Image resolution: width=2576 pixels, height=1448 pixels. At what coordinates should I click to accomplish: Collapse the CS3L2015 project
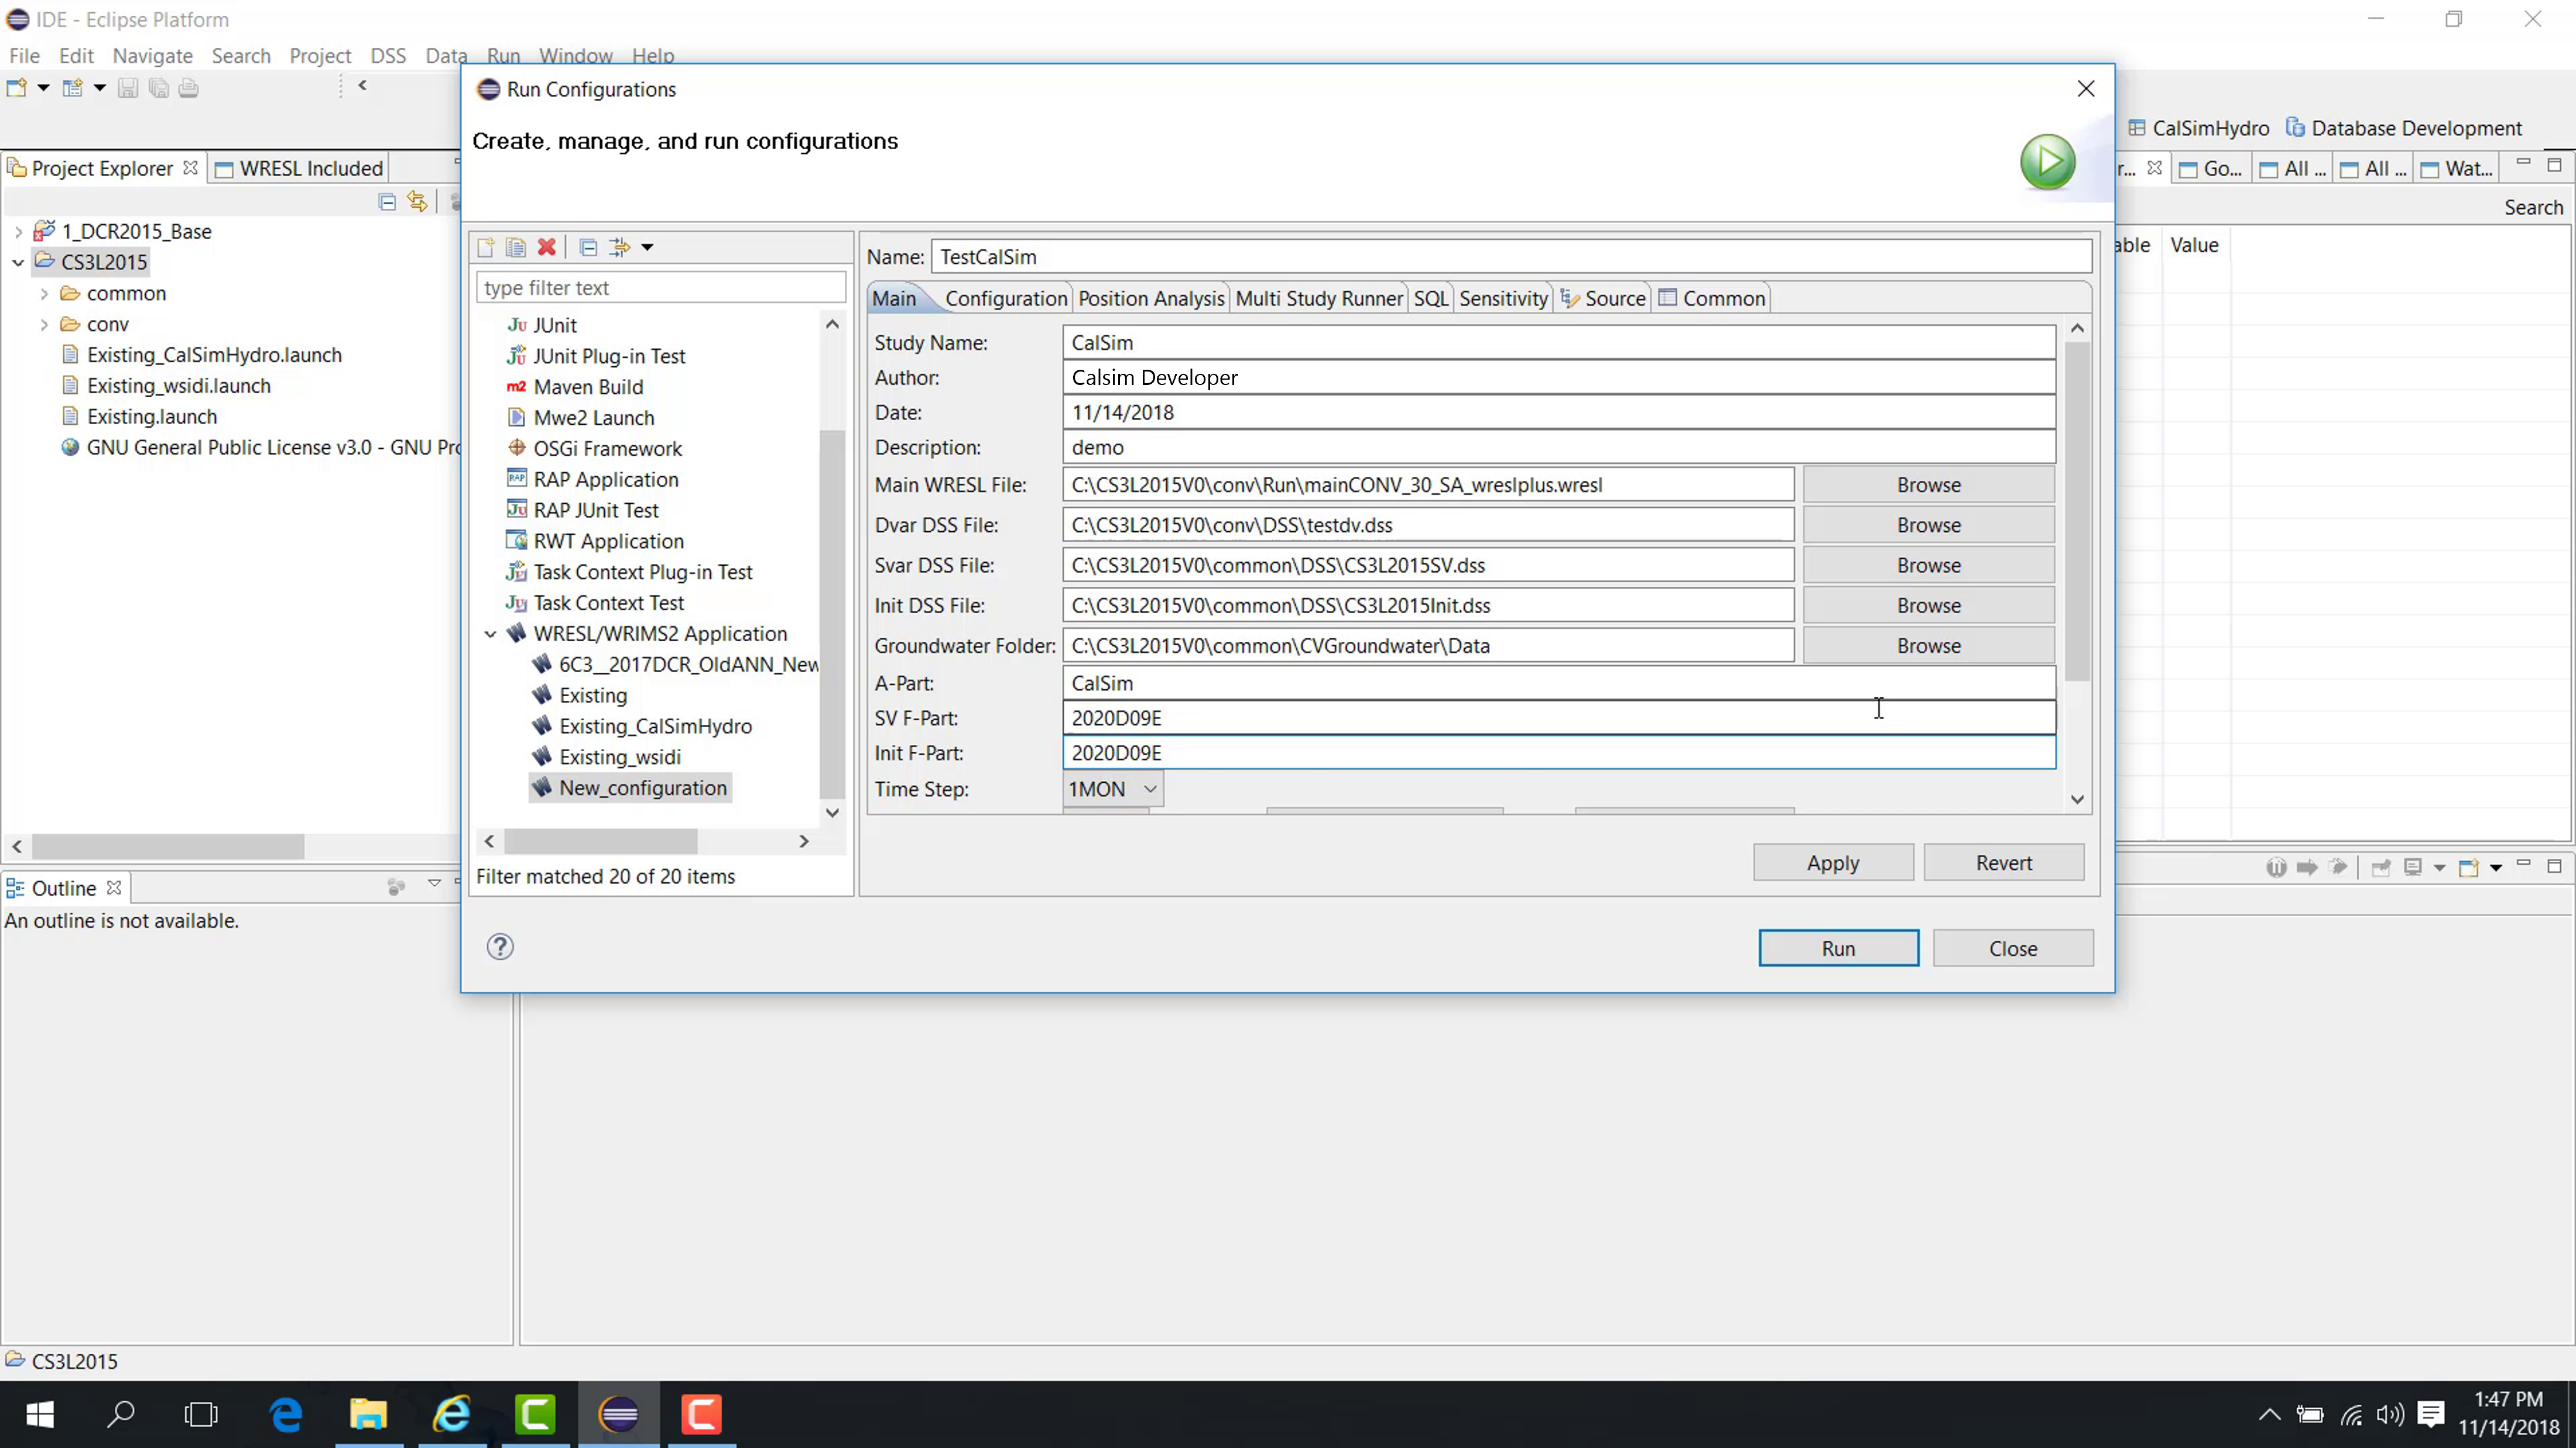(x=18, y=263)
